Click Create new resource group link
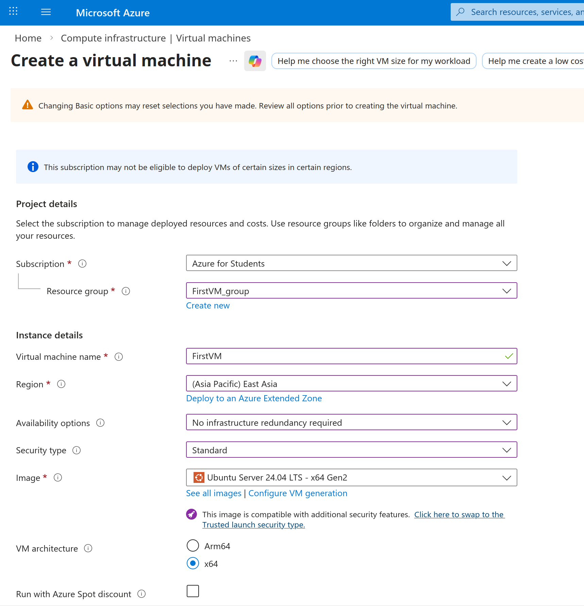 (x=208, y=305)
